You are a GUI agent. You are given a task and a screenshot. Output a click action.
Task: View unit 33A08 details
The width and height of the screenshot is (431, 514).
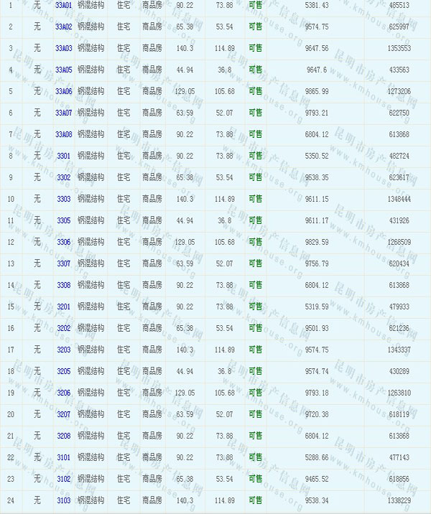coord(63,134)
